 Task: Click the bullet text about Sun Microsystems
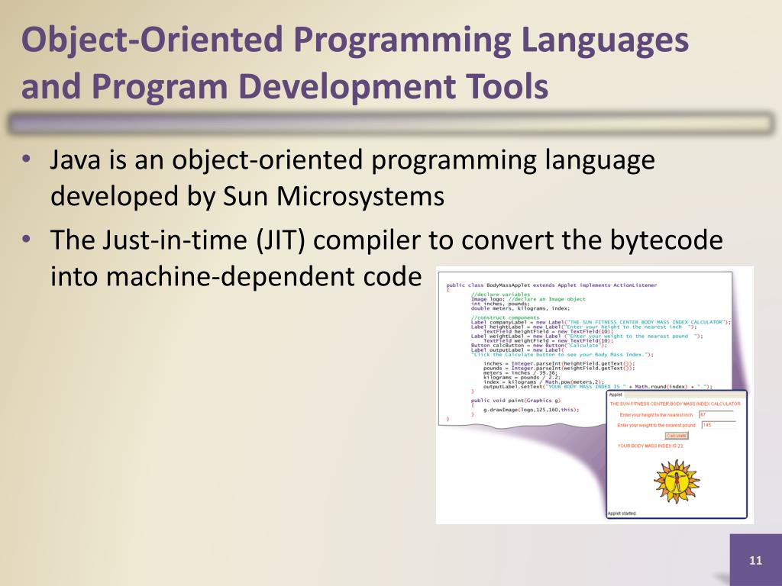tap(352, 177)
